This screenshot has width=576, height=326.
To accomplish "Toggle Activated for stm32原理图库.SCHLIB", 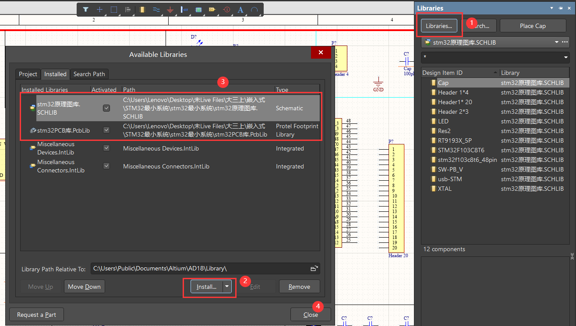I will click(x=106, y=108).
